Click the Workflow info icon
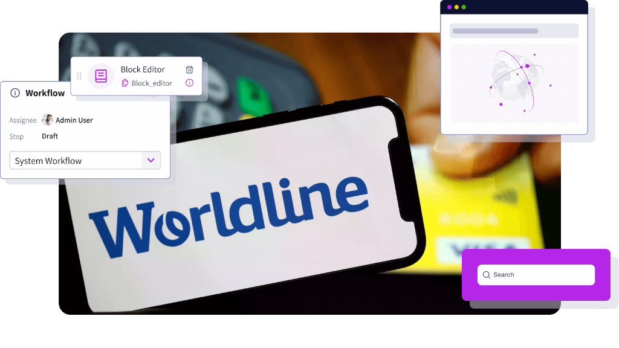Screen dimensions: 619x348 pyautogui.click(x=15, y=93)
